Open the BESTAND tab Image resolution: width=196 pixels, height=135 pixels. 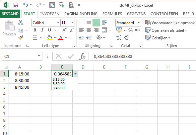[10, 14]
